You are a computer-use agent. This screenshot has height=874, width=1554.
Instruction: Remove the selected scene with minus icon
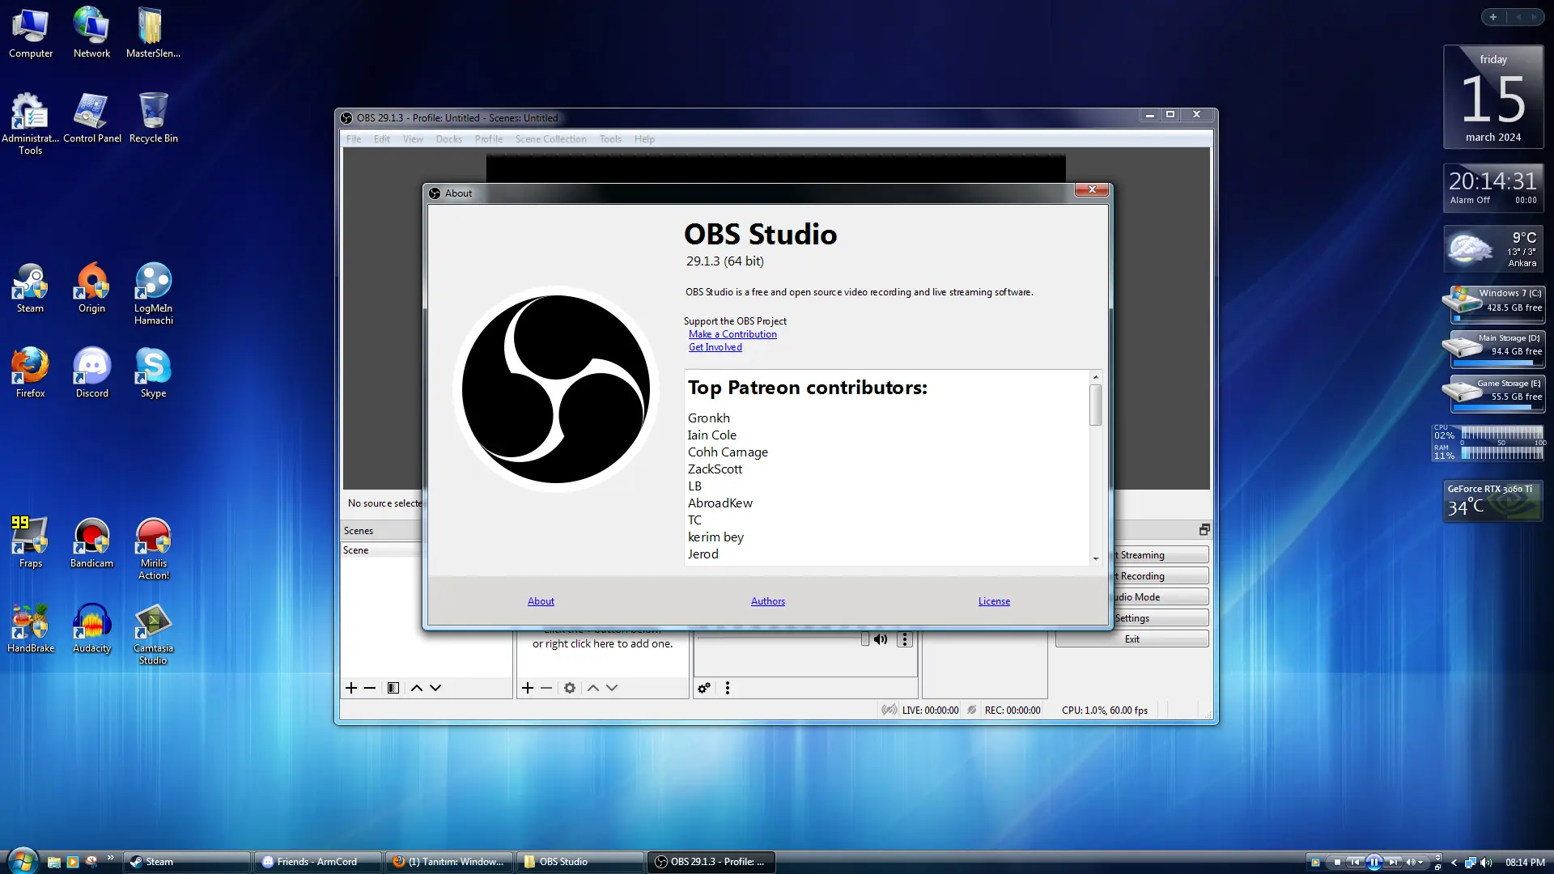point(370,688)
